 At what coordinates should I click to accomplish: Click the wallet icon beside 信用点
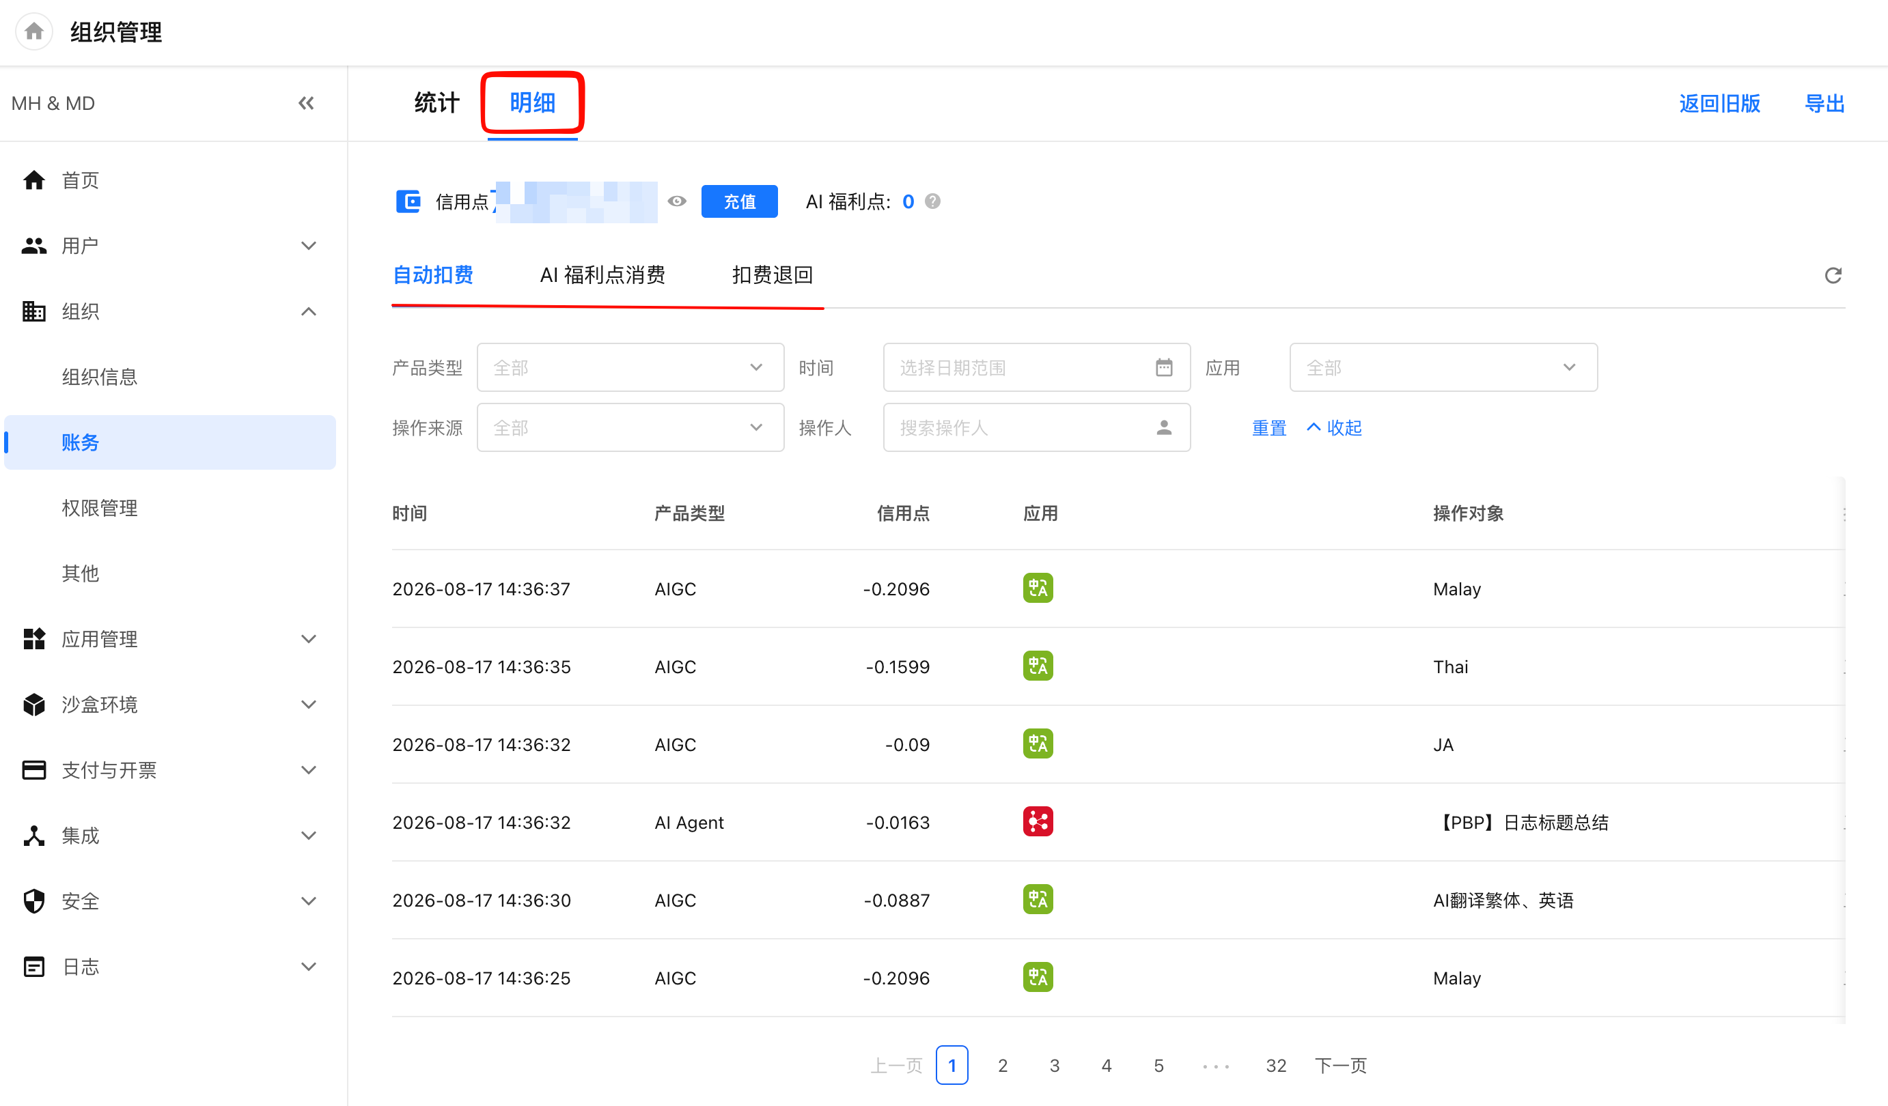408,201
